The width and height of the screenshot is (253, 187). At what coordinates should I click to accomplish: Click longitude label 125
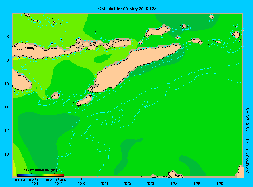(x=128, y=184)
